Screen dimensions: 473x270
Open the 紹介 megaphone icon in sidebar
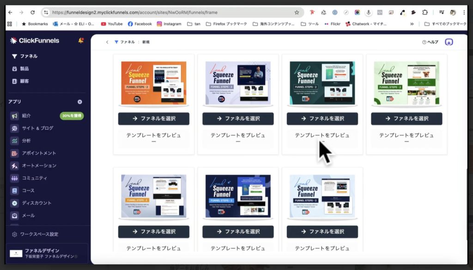point(15,116)
